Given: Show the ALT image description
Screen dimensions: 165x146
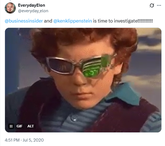Looking at the screenshot, I should 31,126.
